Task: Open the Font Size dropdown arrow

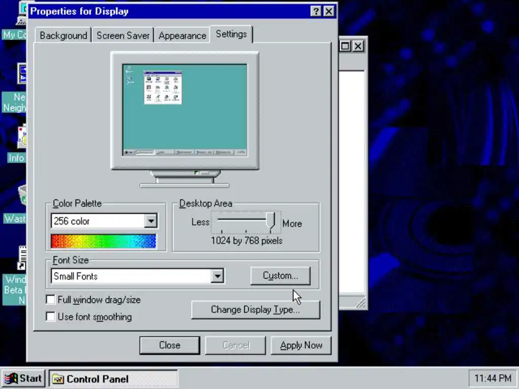Action: [x=217, y=276]
